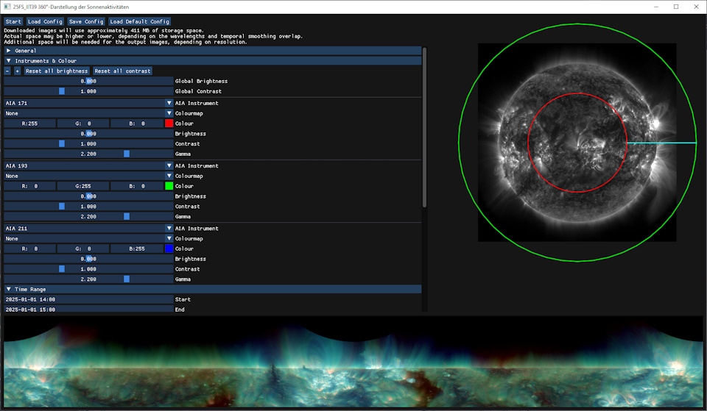Click the application icon in title bar
The image size is (707, 411).
pos(7,7)
